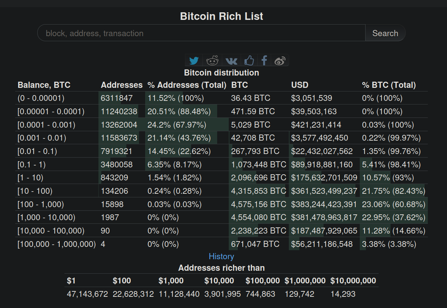Click the 744,863 addresses value
447x308 pixels.
tap(260, 294)
